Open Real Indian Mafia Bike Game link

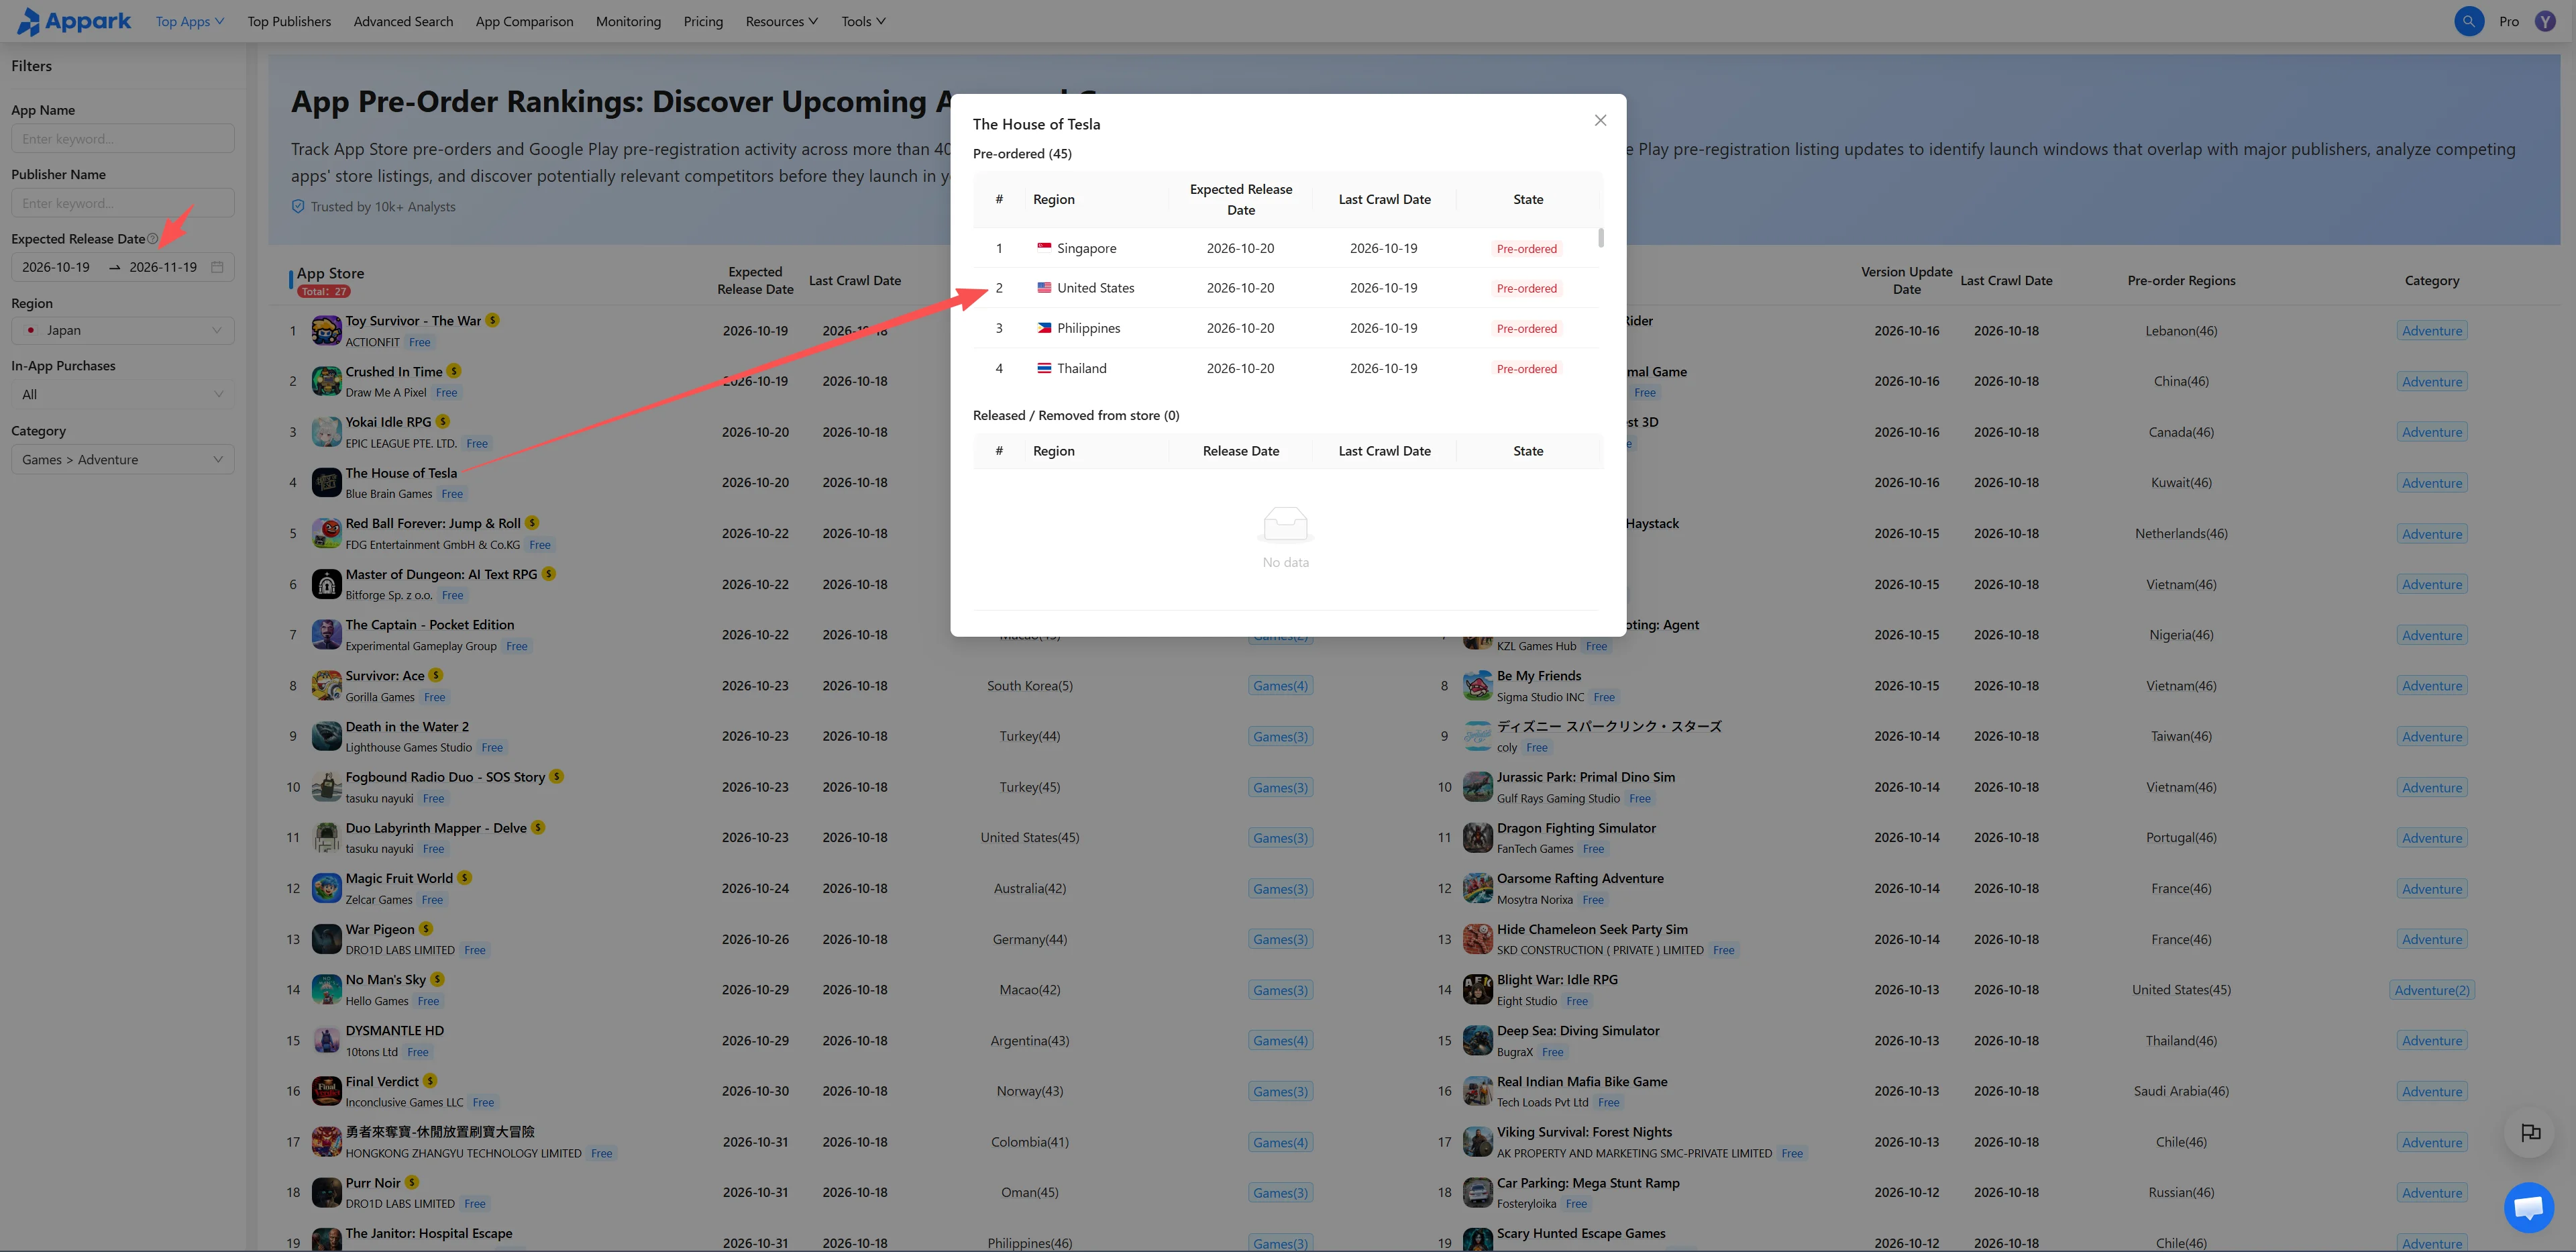[x=1582, y=1081]
